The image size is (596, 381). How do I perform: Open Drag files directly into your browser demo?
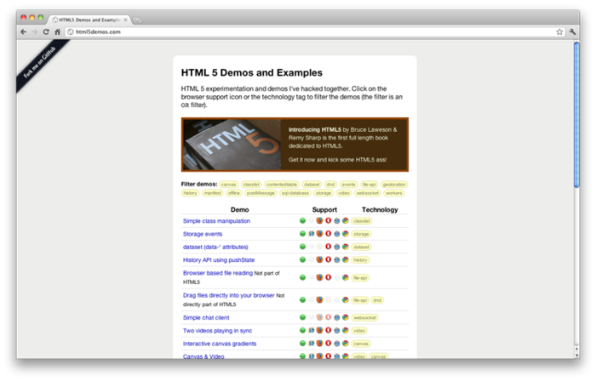tap(229, 295)
